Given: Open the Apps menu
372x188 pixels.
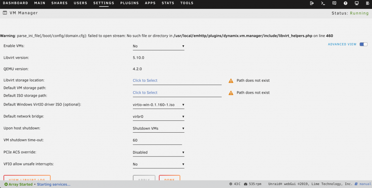Looking at the screenshot, I should point(150,3).
